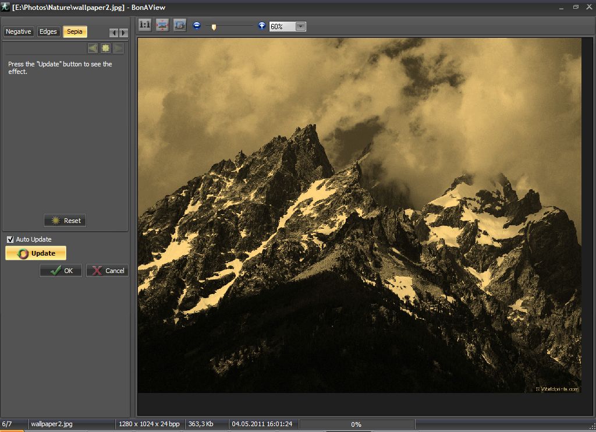Click the zoom slider handle
The image size is (596, 432).
214,27
